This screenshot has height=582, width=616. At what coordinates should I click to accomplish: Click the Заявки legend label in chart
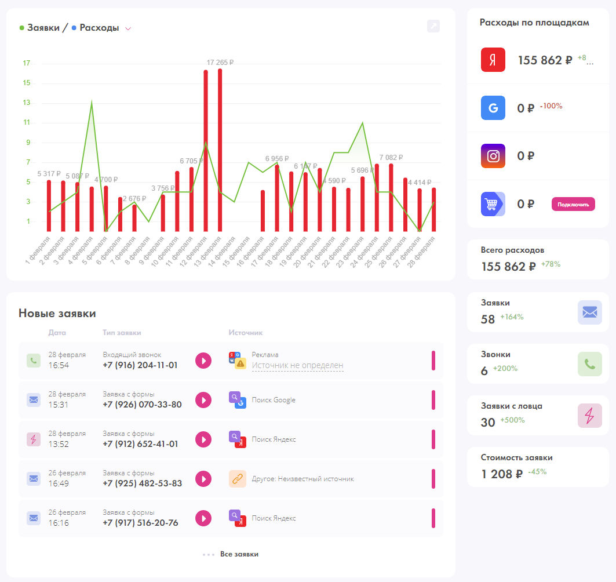(43, 27)
